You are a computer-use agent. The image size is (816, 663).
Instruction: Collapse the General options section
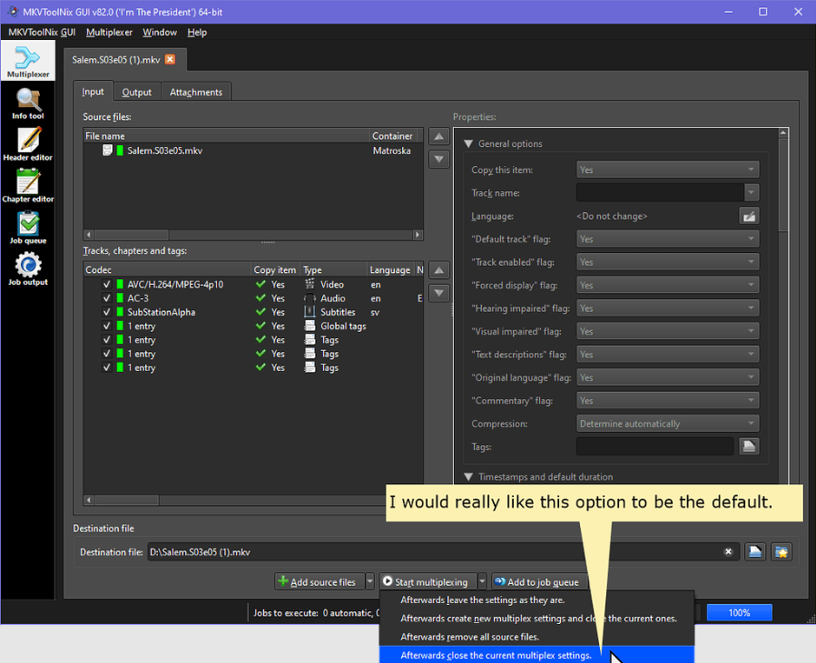(469, 143)
